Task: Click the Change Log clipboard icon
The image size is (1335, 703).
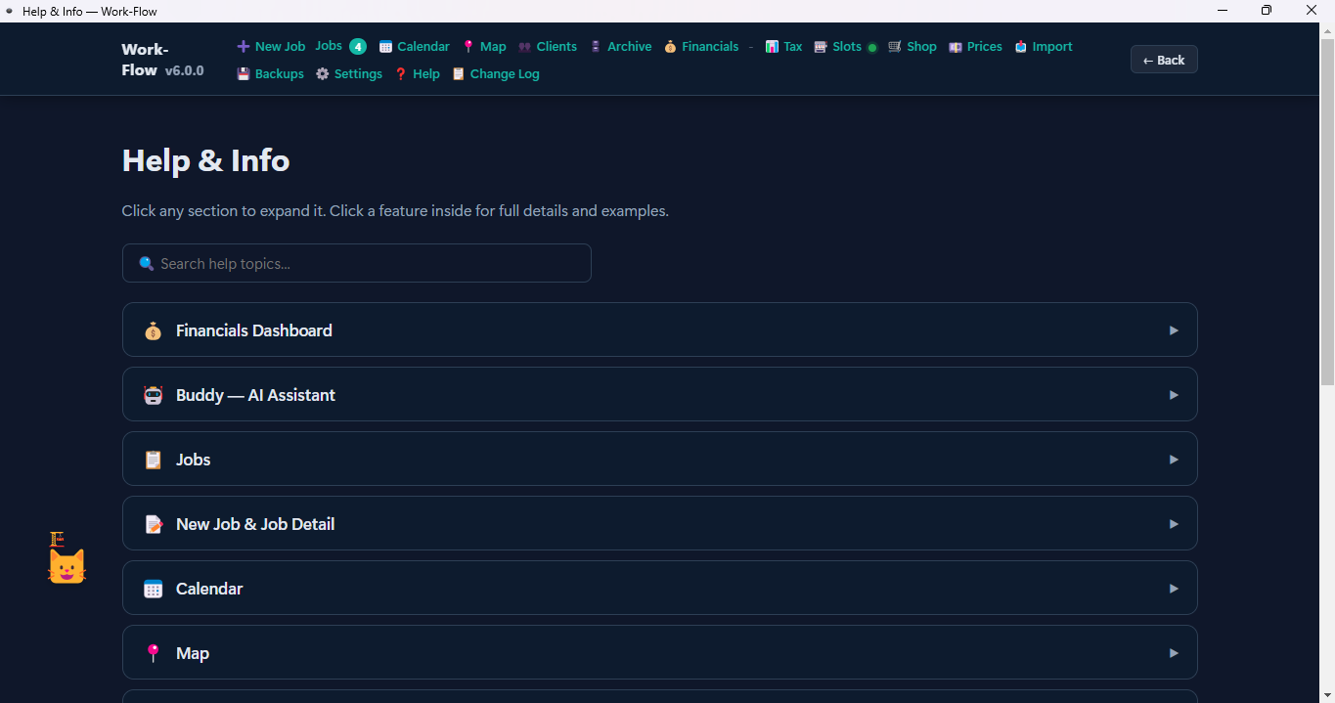Action: (459, 74)
